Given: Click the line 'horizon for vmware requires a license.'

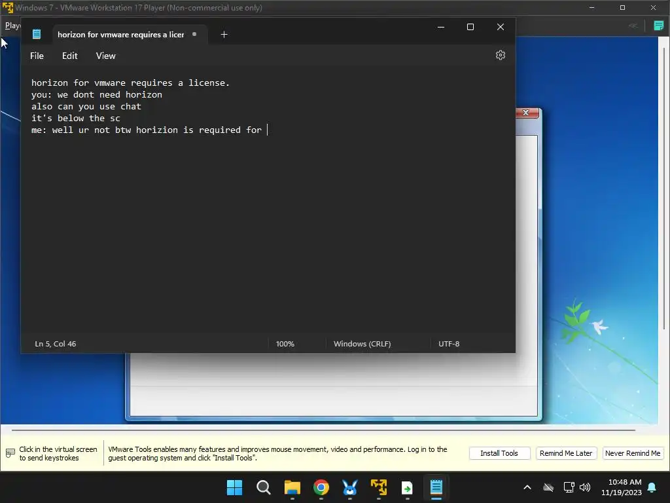Looking at the screenshot, I should (130, 83).
